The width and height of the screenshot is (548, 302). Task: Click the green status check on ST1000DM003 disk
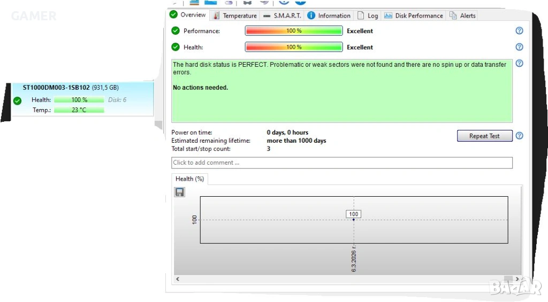pyautogui.click(x=17, y=100)
